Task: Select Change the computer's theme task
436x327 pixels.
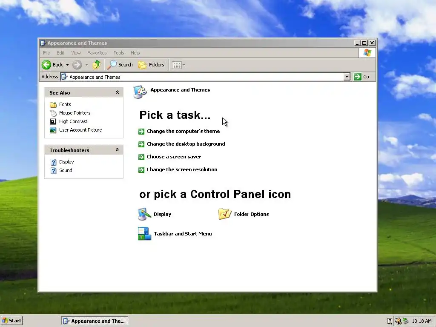Action: [x=183, y=131]
